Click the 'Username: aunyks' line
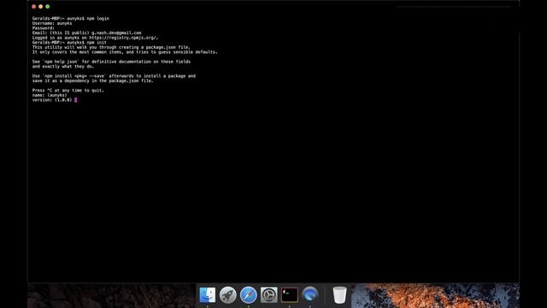The image size is (547, 308). coord(52,23)
